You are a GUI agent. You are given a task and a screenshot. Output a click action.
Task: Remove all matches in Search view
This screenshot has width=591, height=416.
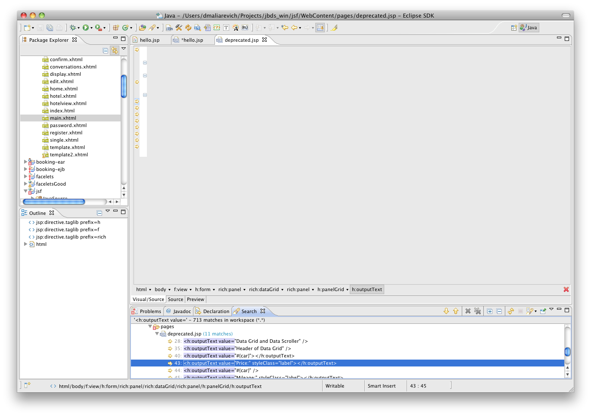(477, 311)
